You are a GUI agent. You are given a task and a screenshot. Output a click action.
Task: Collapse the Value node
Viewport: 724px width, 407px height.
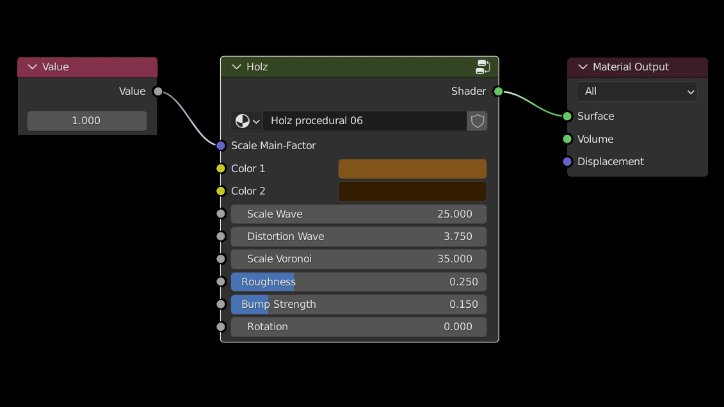32,67
